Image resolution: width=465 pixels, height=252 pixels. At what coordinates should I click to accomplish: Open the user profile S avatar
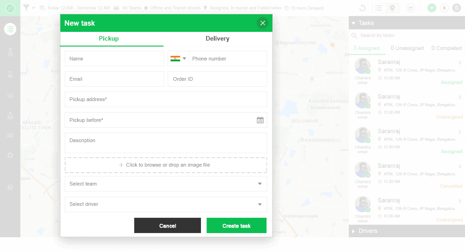point(456,8)
